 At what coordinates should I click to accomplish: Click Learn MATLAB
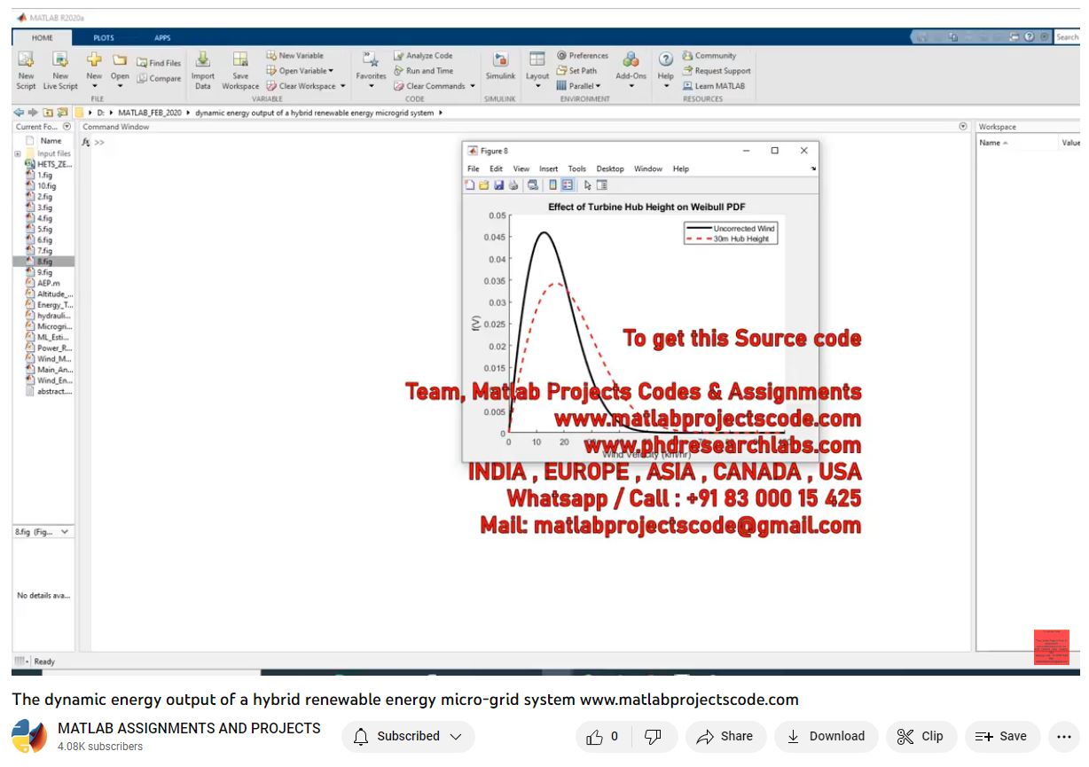(x=713, y=86)
